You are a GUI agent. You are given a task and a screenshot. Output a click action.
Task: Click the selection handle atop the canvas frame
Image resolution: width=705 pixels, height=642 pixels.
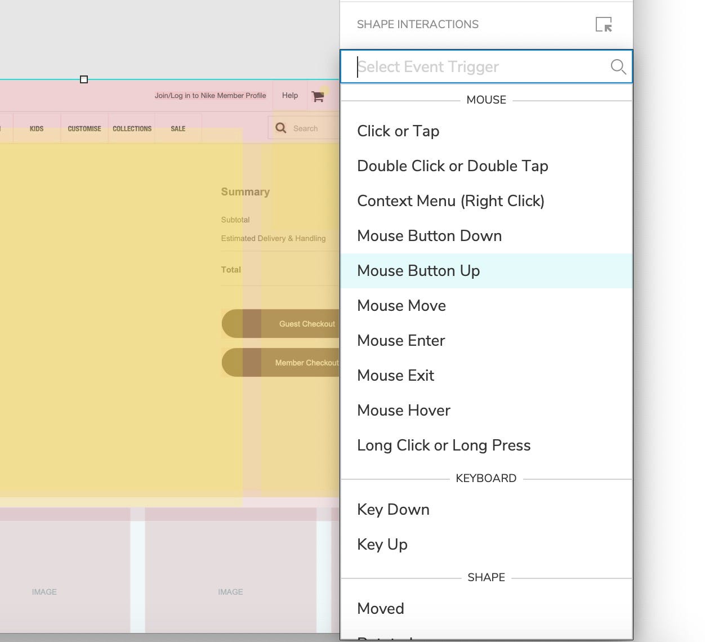click(x=84, y=79)
